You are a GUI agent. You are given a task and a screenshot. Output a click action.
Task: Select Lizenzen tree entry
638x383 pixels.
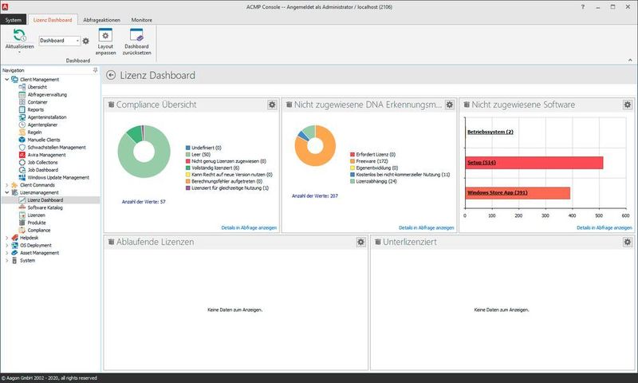36,215
